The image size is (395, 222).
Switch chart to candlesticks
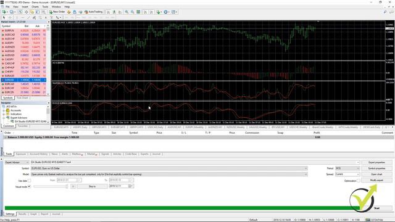114,12
